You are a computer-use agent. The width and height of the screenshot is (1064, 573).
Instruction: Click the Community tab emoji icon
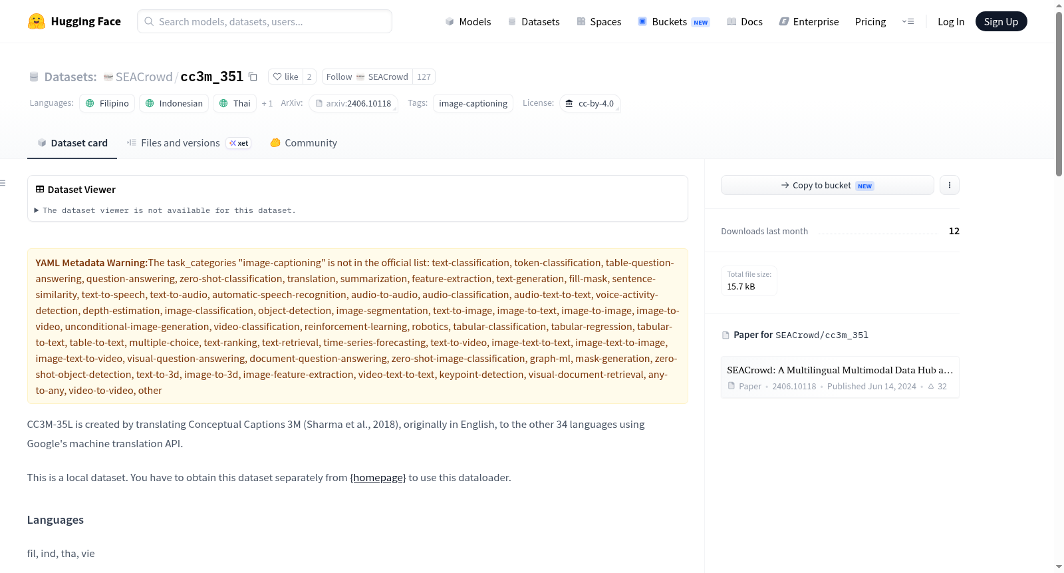point(275,142)
